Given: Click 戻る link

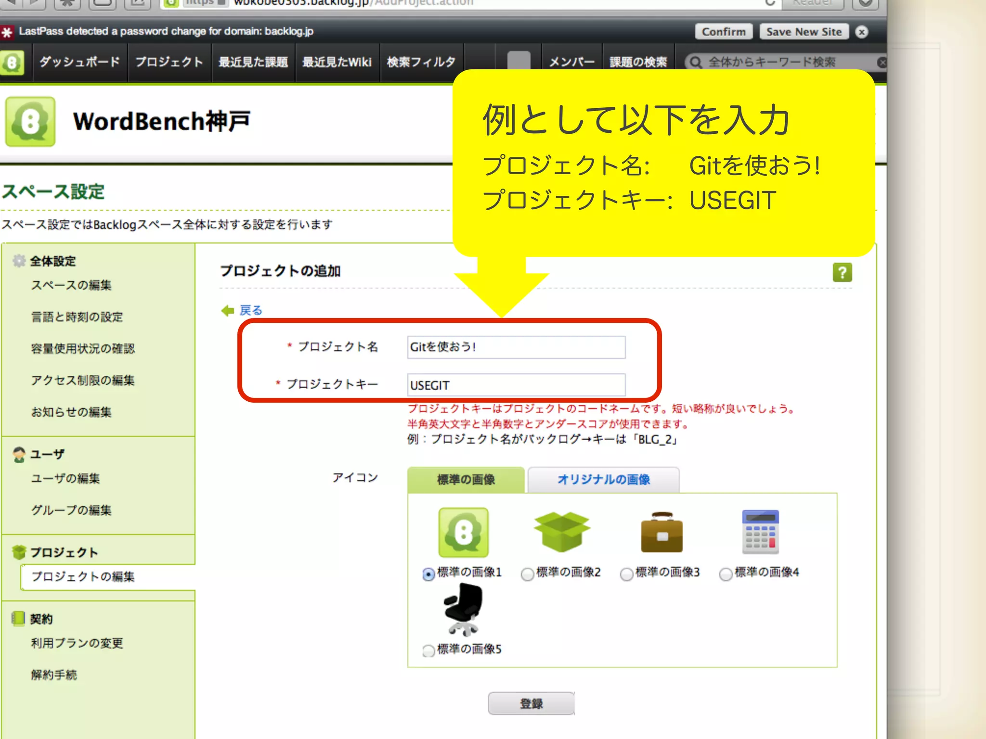Looking at the screenshot, I should click(251, 310).
